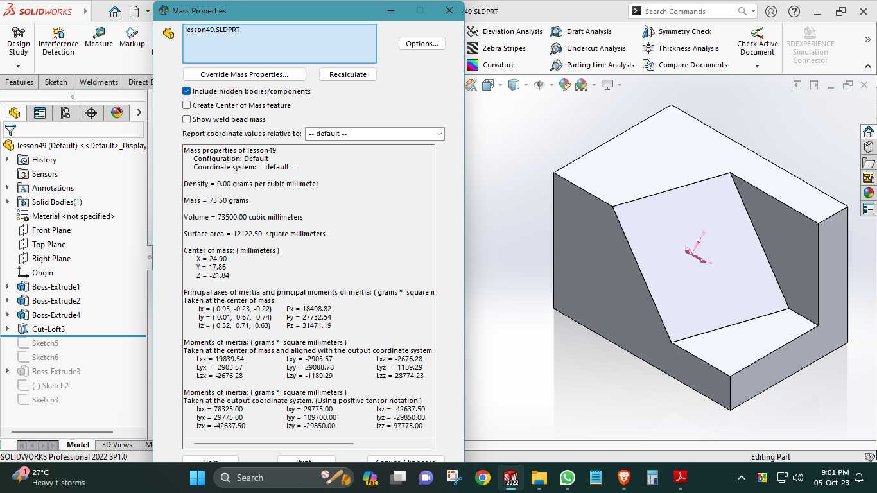The width and height of the screenshot is (877, 493).
Task: Uncheck Include hidden bodies/components
Action: (187, 91)
